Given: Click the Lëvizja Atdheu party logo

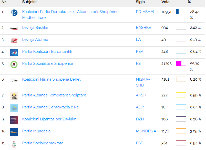Looking at the screenshot, I should 14,40.
